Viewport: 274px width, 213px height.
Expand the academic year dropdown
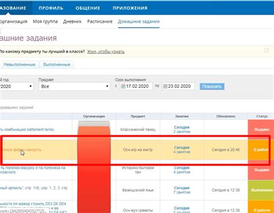pyautogui.click(x=17, y=86)
